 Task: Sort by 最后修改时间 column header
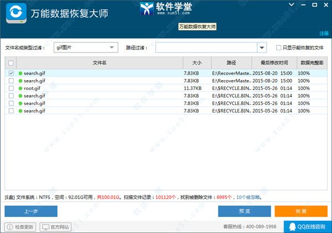(273, 63)
